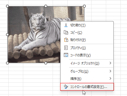The image size is (127, 96).
Task: Click the scissors icon for 切り取り
Action: 66,25
